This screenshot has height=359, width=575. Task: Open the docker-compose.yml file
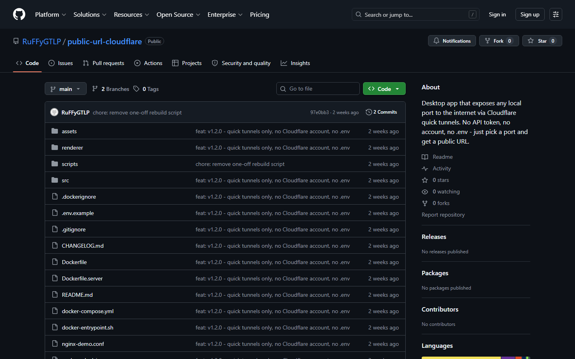click(x=88, y=311)
